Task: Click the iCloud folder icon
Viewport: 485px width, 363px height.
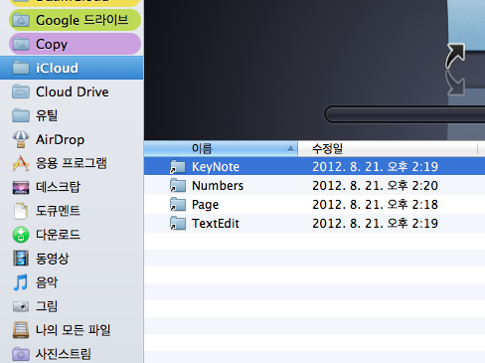Action: [21, 68]
